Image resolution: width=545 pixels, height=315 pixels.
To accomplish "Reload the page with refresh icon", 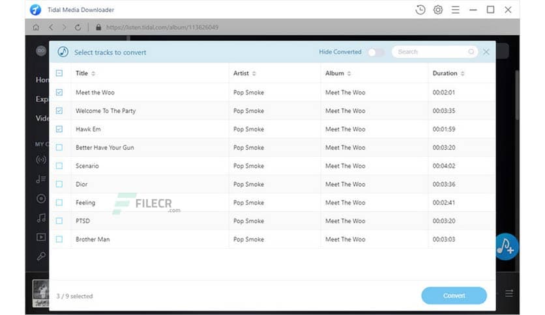I will point(78,27).
